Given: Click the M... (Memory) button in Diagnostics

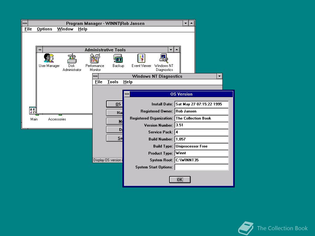Looking at the screenshot, I should click(114, 121).
